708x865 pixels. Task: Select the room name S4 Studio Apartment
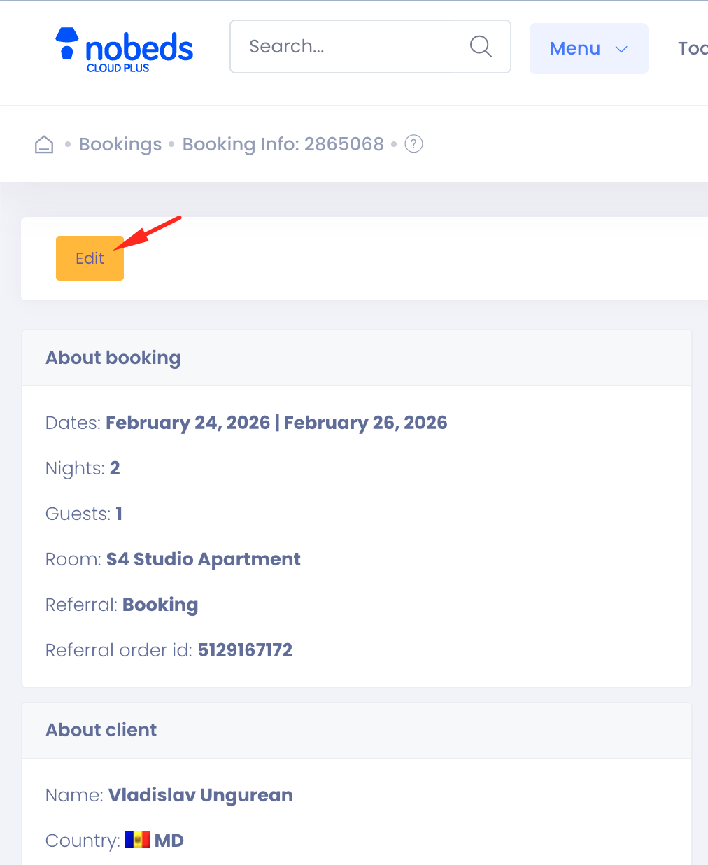(203, 559)
